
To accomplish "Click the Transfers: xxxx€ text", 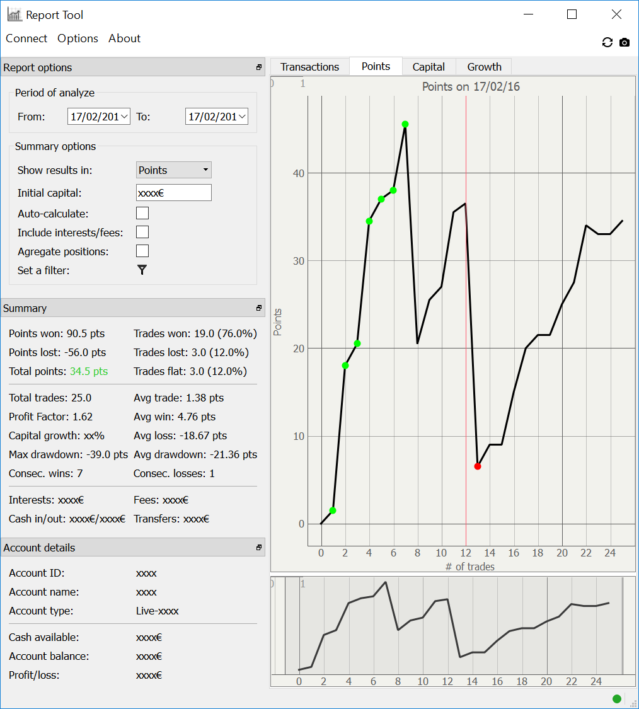I will tap(171, 519).
